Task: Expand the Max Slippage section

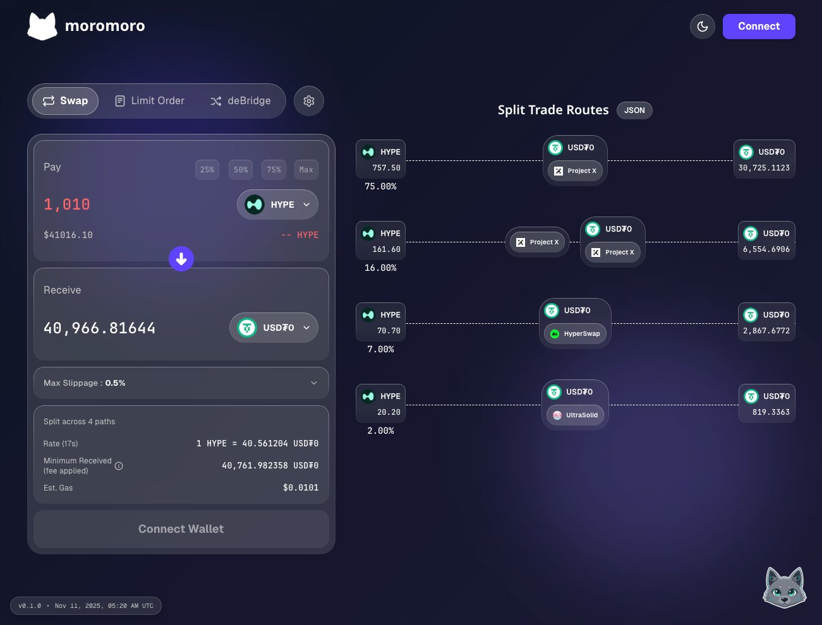Action: point(181,383)
